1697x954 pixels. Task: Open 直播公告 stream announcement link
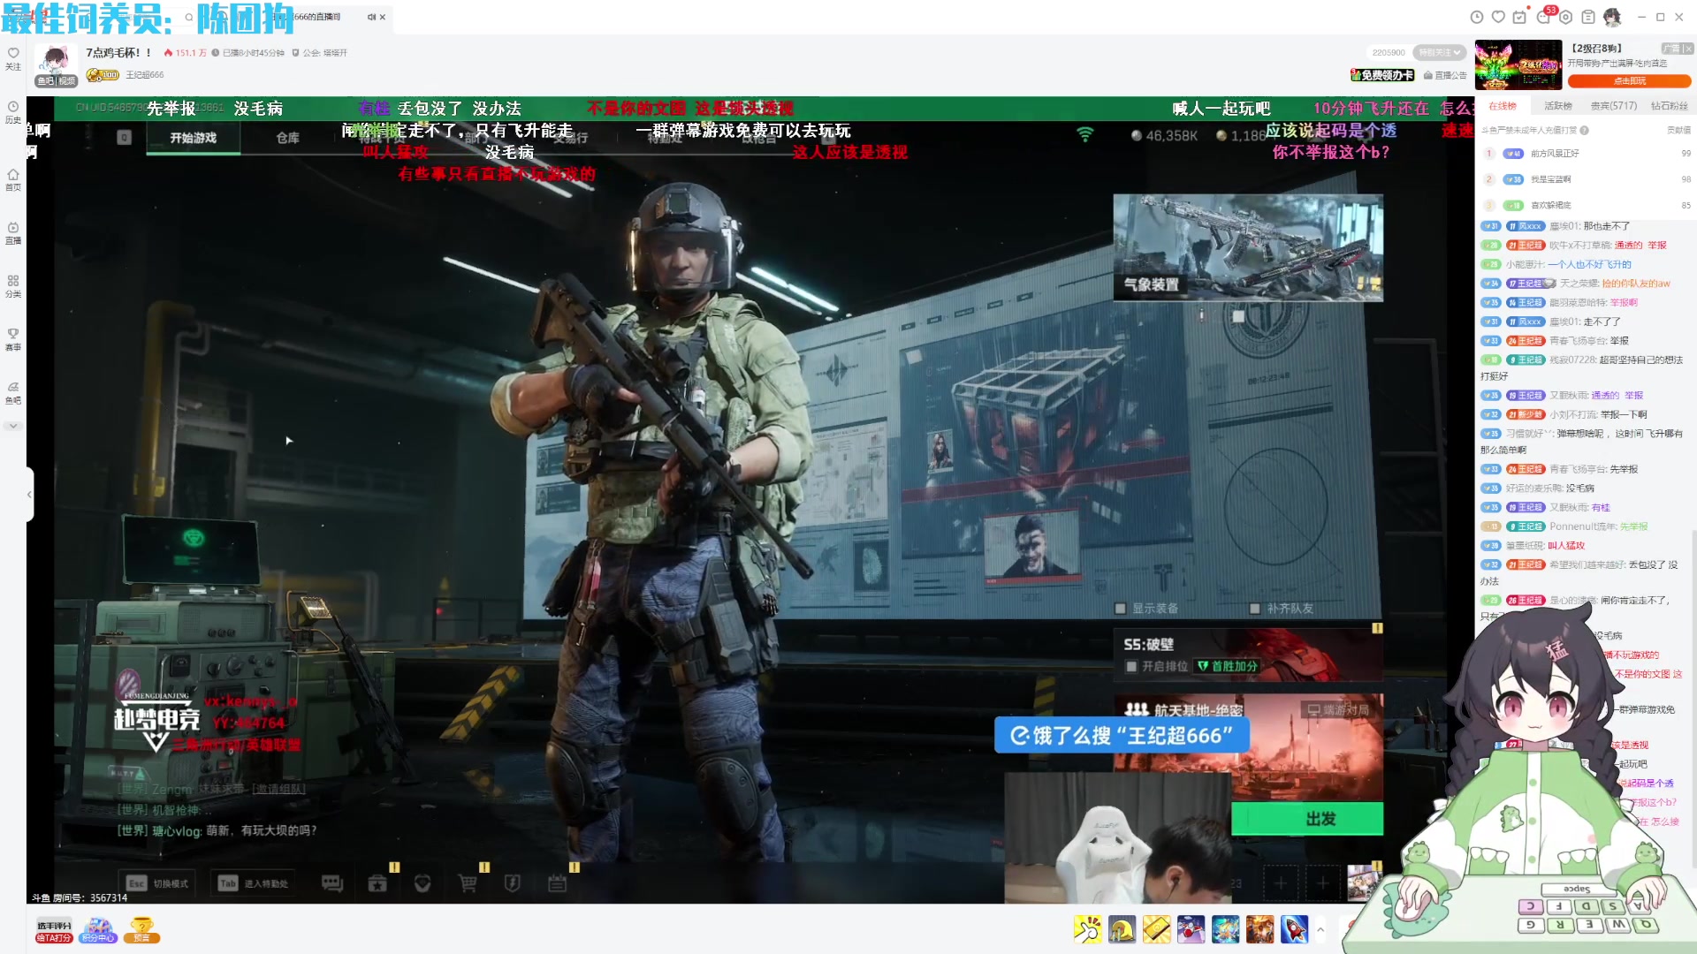click(1445, 75)
